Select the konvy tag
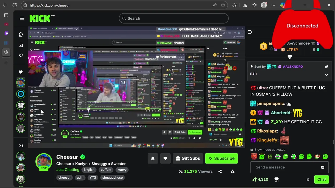Viewport: 335px width, 188px height. click(122, 170)
